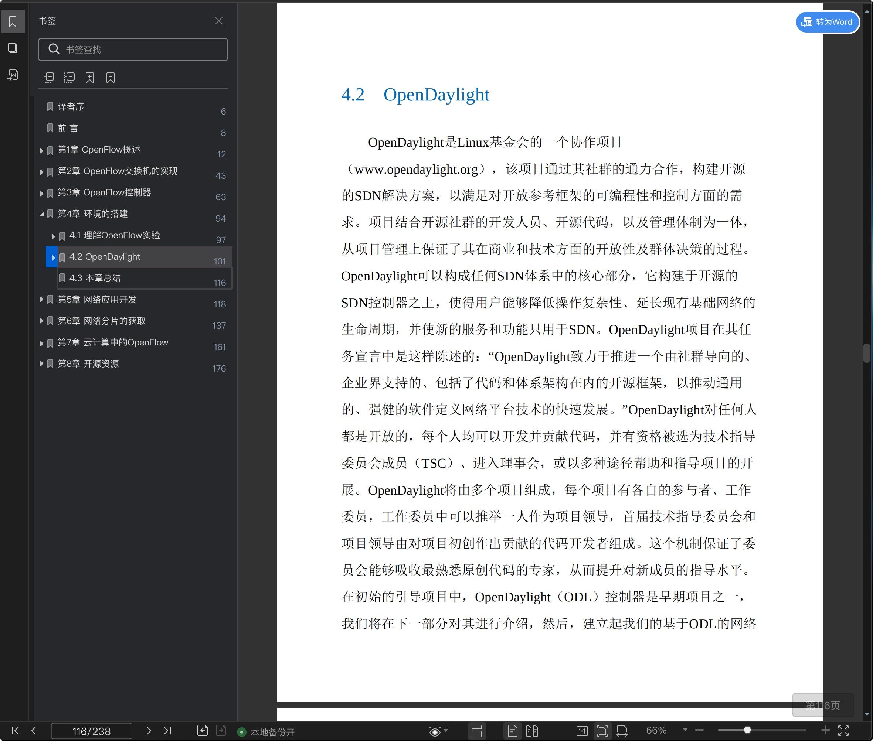Expand 第2章 OpenFlow交换机的实现 chapter
This screenshot has height=741, width=873.
[x=42, y=172]
